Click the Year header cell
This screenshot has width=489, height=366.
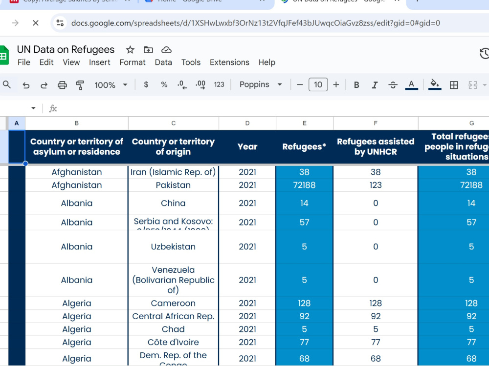click(247, 146)
